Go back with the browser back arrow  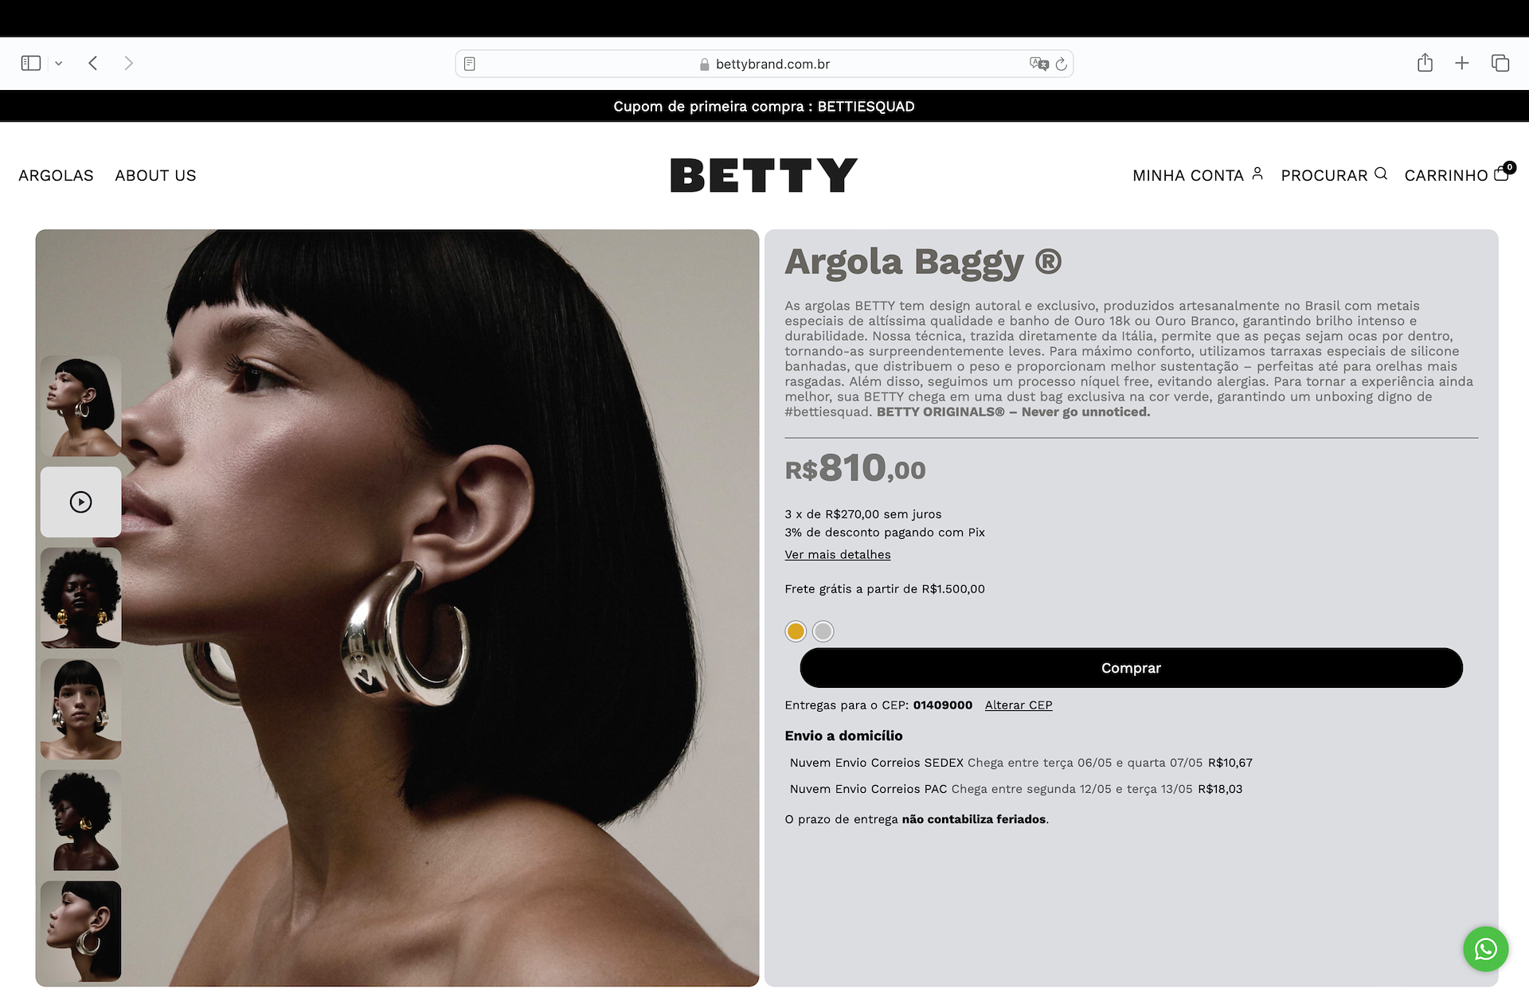click(93, 63)
